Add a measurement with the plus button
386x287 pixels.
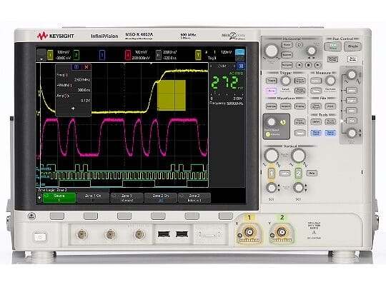[x=73, y=109]
